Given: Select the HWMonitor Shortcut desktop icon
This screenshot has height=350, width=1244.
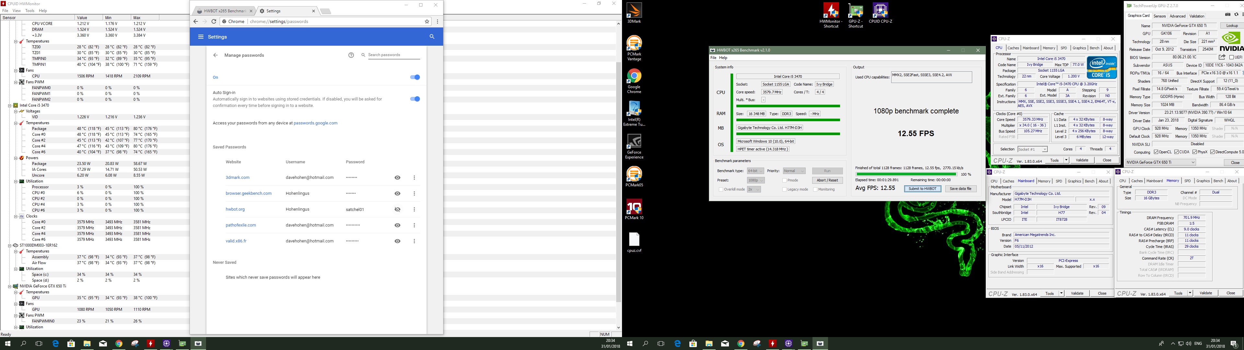Looking at the screenshot, I should [831, 16].
